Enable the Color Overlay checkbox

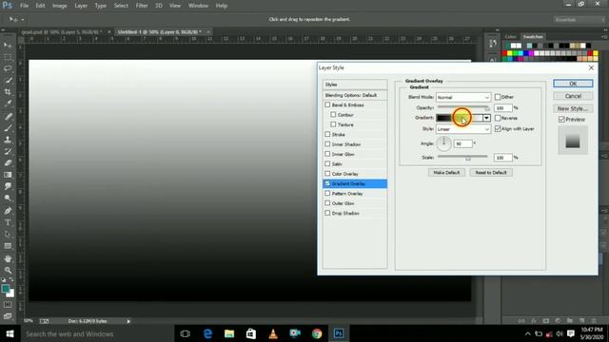point(327,173)
